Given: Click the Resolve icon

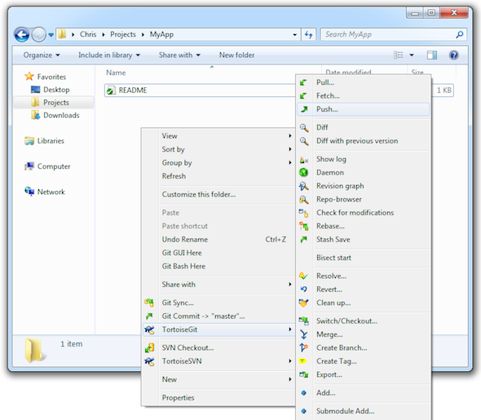Looking at the screenshot, I should click(x=303, y=276).
